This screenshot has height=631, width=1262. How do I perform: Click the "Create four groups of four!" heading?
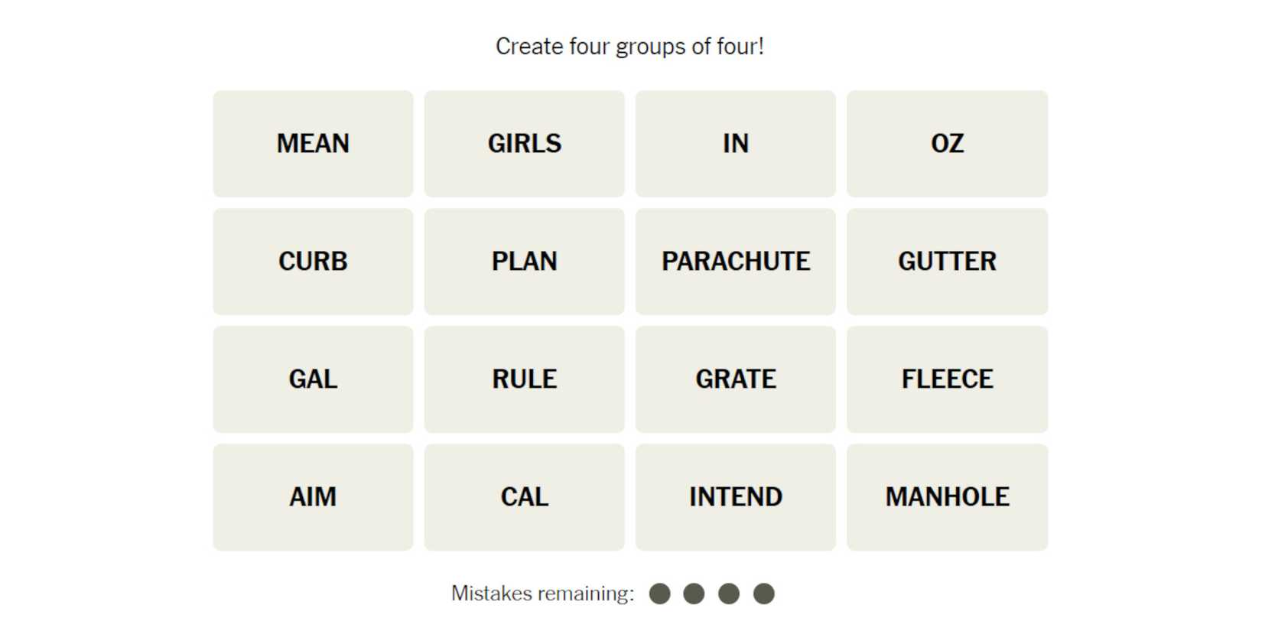[x=629, y=47]
